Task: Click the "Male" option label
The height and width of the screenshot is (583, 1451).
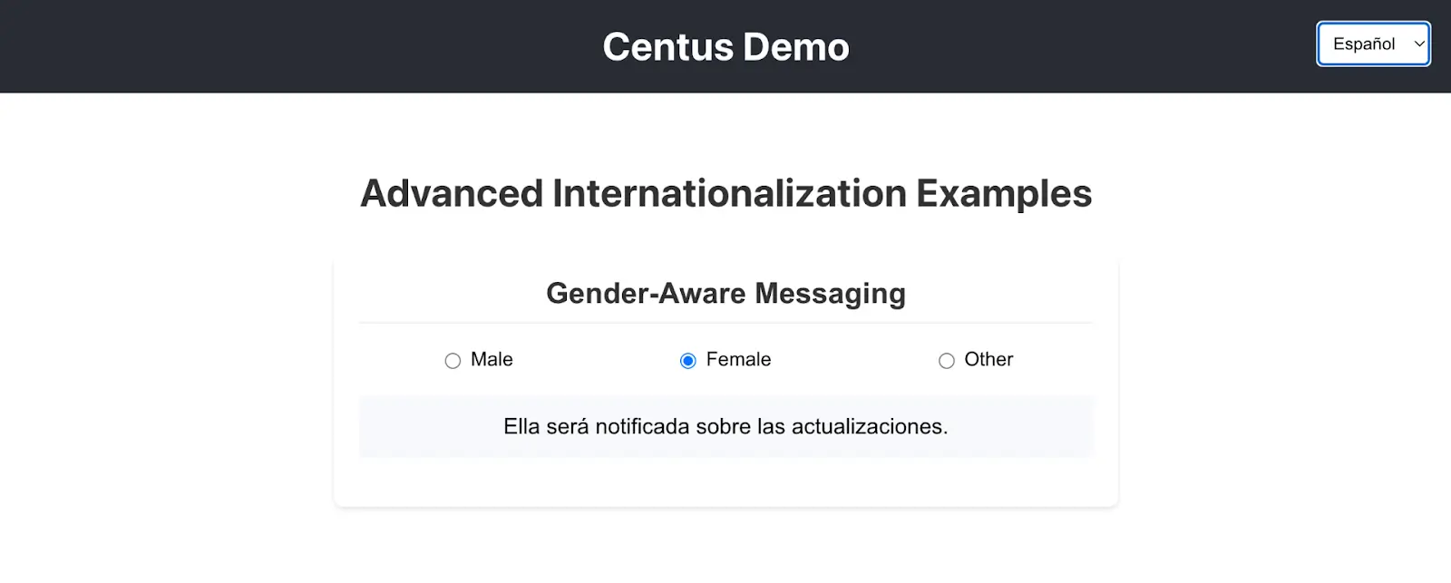Action: [492, 360]
